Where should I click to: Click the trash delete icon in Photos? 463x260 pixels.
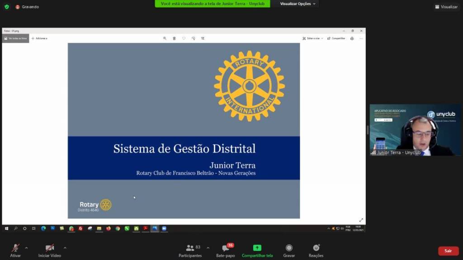175,38
